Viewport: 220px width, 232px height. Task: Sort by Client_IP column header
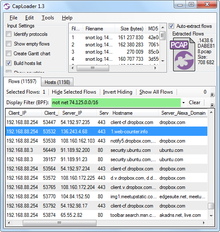click(23, 113)
